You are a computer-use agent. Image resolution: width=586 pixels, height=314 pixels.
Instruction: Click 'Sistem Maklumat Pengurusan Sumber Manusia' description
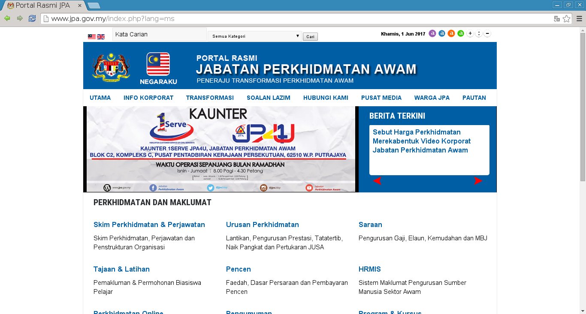pos(412,287)
